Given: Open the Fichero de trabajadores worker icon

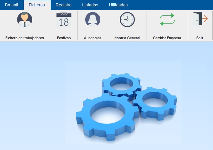Looking at the screenshot, I should (24, 19).
